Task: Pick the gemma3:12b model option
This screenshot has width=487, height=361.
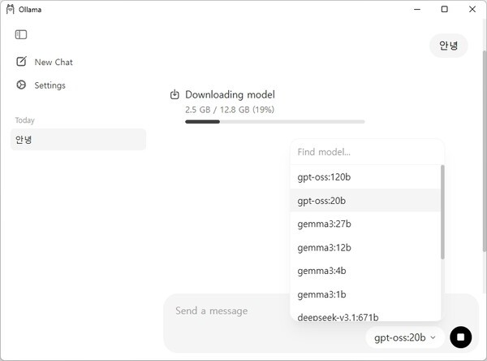Action: coord(324,247)
